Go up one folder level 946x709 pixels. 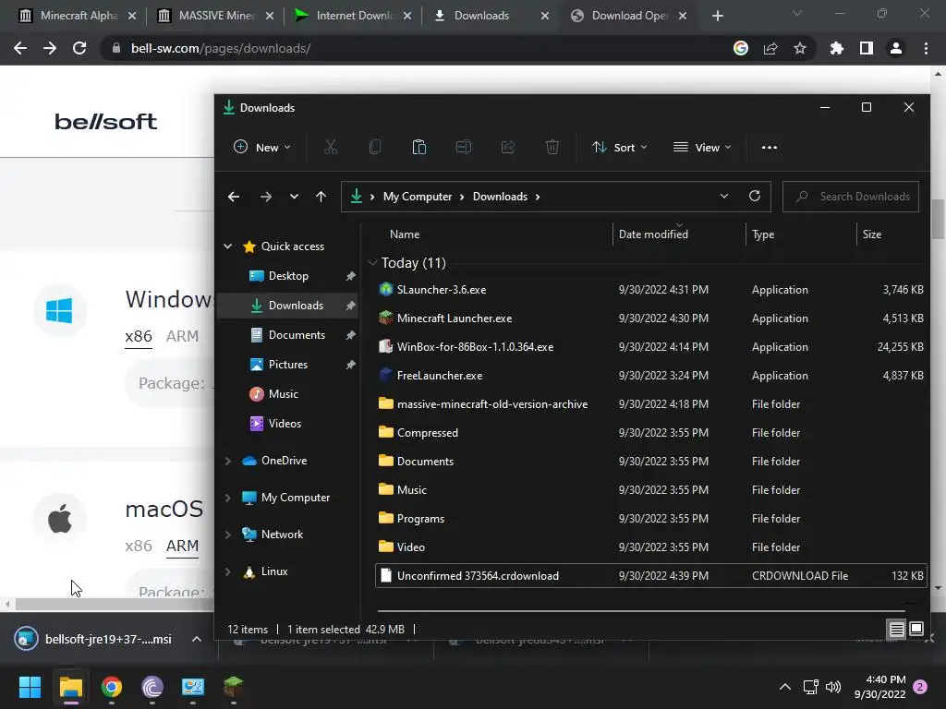(x=321, y=197)
